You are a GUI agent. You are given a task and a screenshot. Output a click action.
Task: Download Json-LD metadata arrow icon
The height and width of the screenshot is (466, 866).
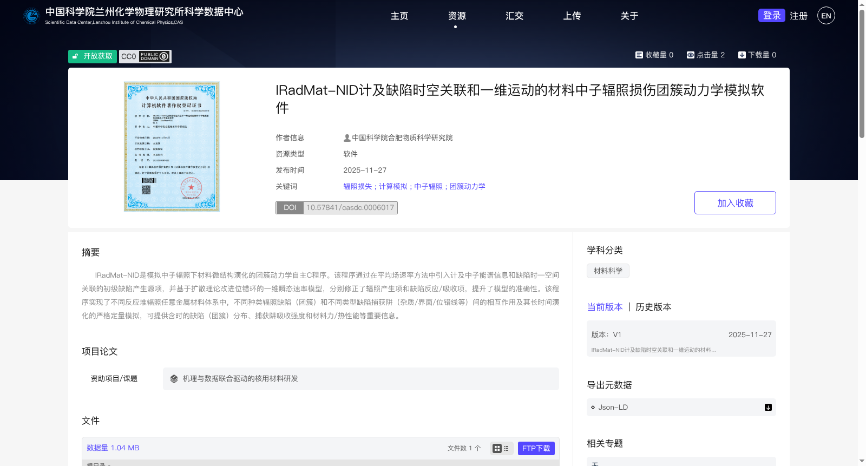pyautogui.click(x=768, y=408)
